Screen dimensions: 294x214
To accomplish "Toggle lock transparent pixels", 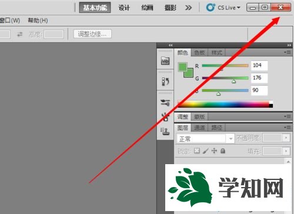I will [x=196, y=151].
